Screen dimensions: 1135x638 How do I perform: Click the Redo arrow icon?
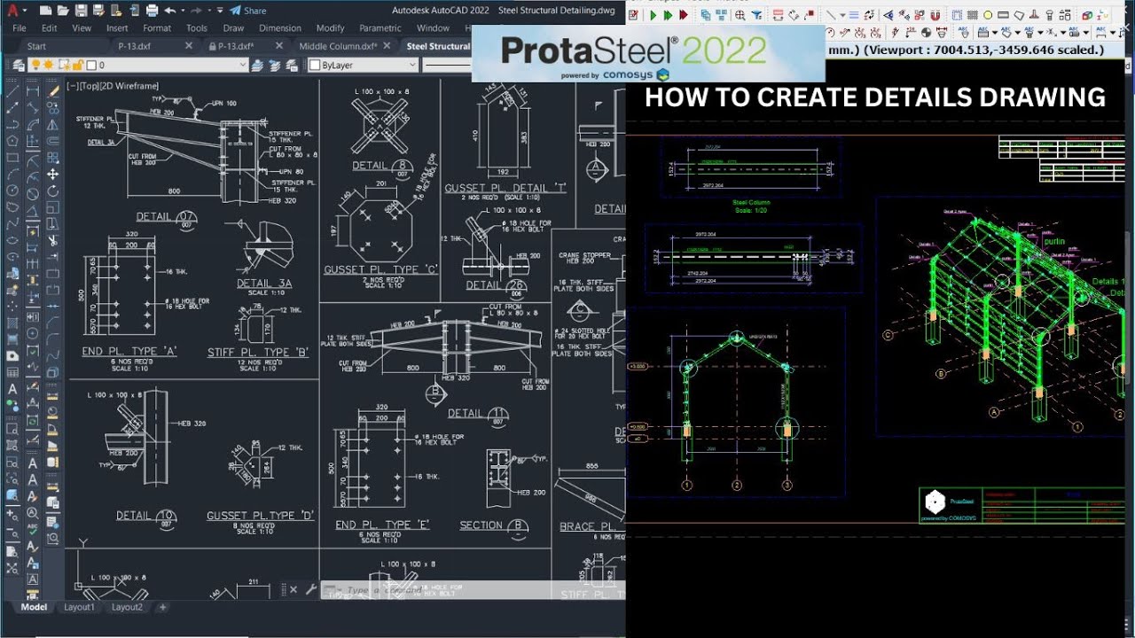(196, 11)
